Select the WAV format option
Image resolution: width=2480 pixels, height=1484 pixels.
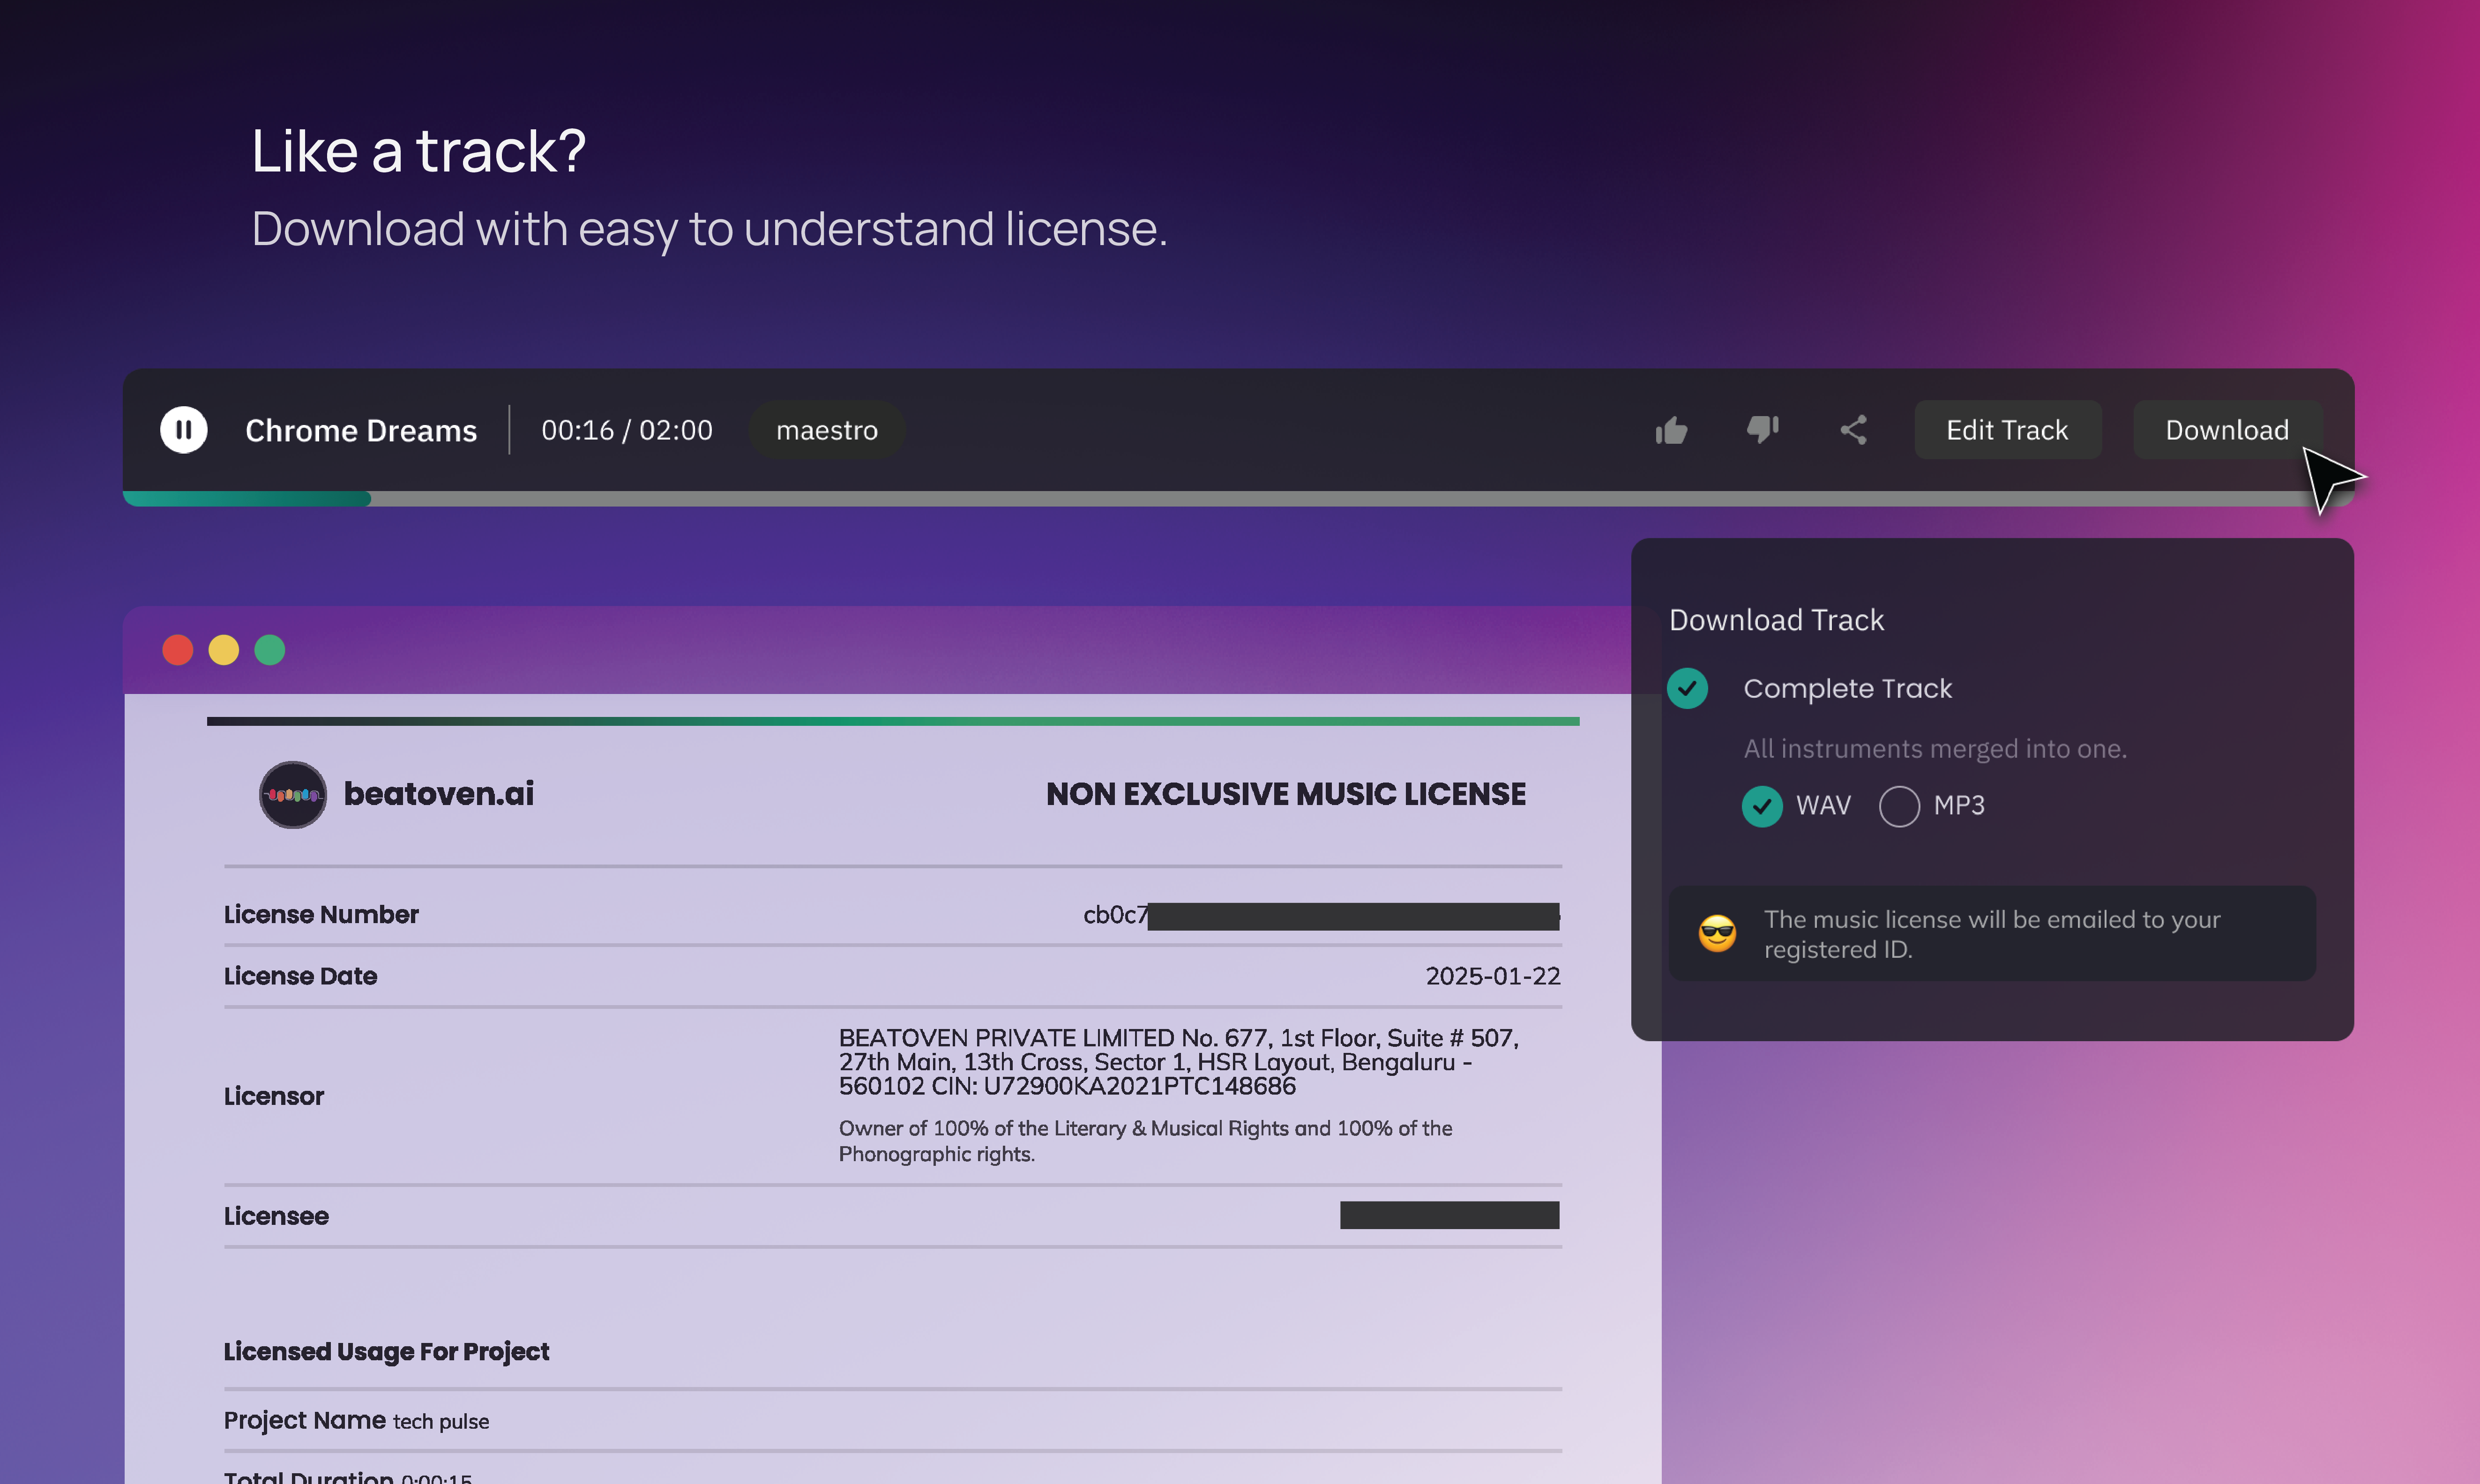1762,806
